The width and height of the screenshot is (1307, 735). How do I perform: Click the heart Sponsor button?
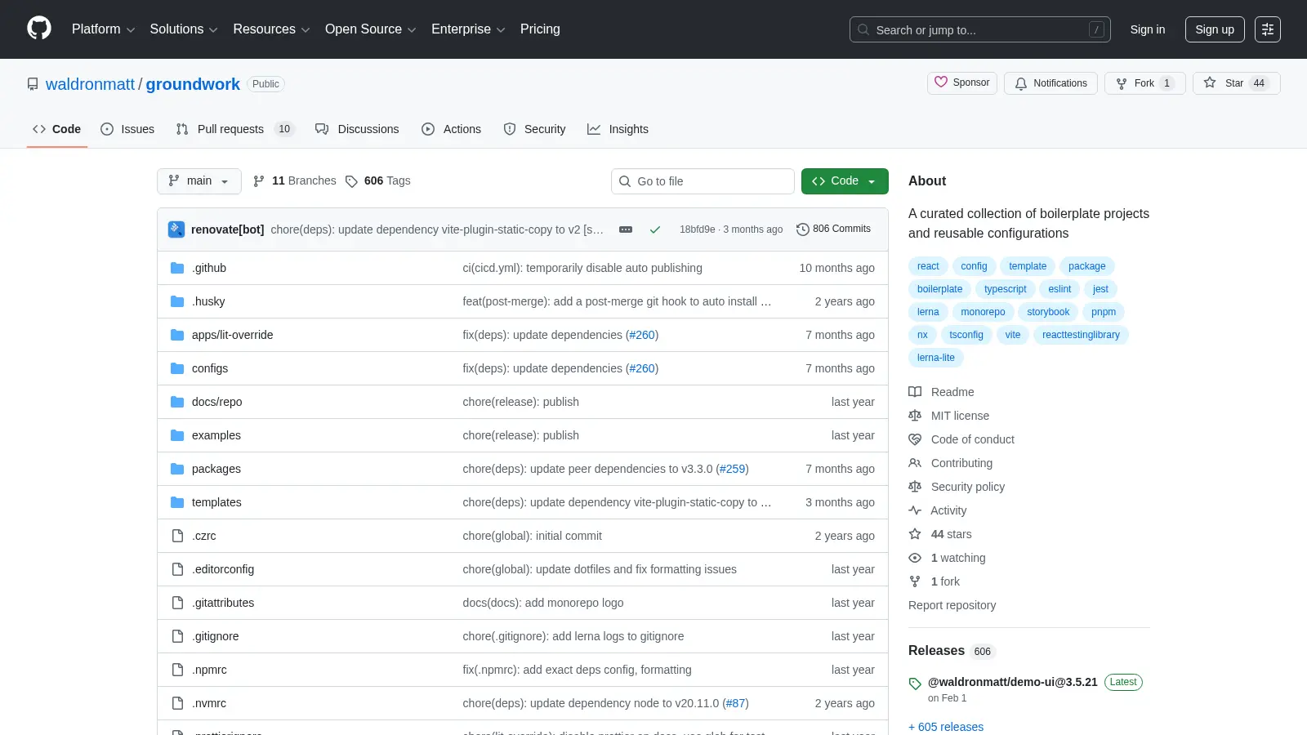coord(962,82)
